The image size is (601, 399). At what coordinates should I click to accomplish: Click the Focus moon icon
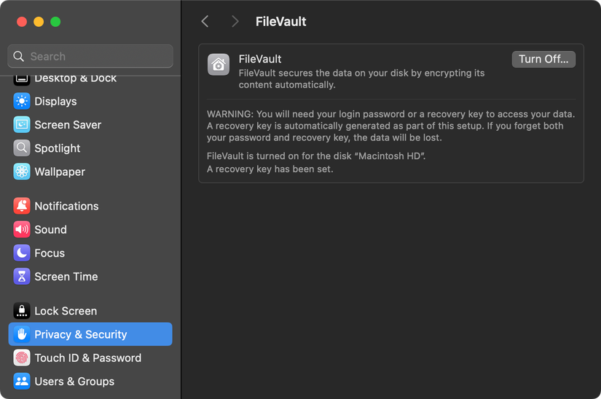[22, 253]
